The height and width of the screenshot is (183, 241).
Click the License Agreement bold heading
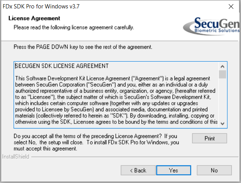(x=34, y=18)
